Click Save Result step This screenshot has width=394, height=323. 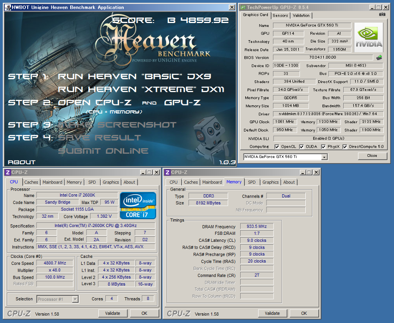pyautogui.click(x=99, y=138)
